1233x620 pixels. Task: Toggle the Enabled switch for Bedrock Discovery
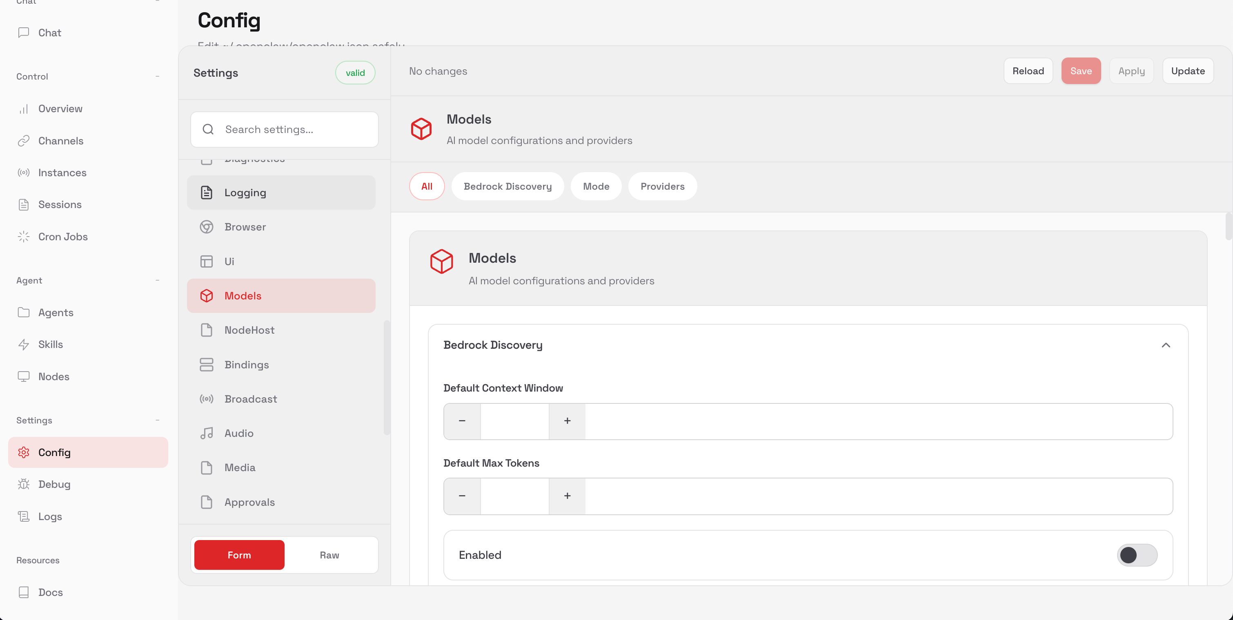(x=1138, y=555)
